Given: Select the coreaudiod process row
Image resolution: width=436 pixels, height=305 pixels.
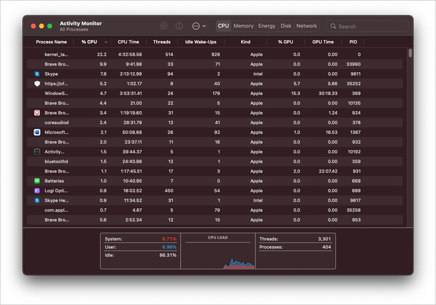Looking at the screenshot, I should pos(215,122).
